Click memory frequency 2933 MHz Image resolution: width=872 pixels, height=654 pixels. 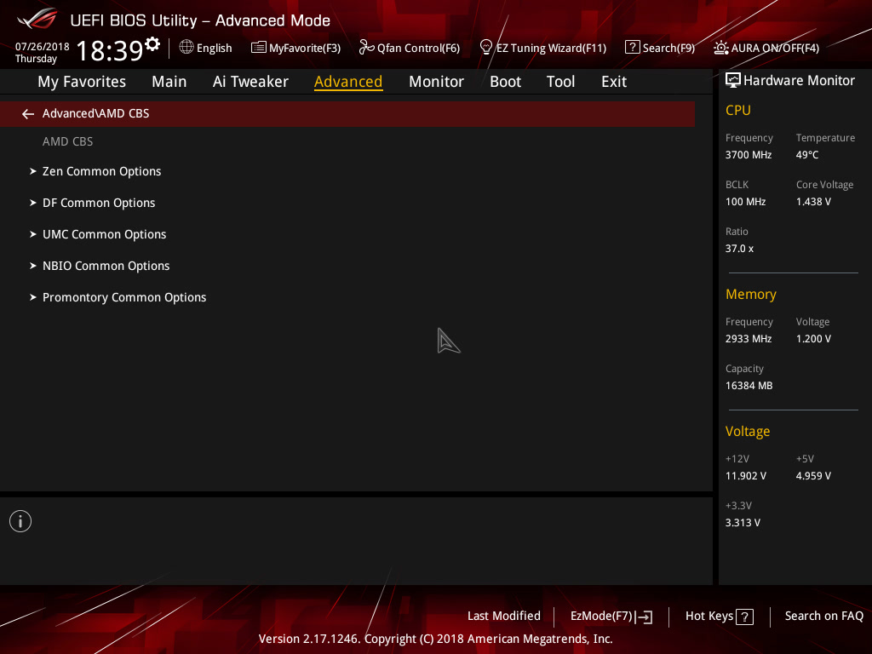(749, 339)
